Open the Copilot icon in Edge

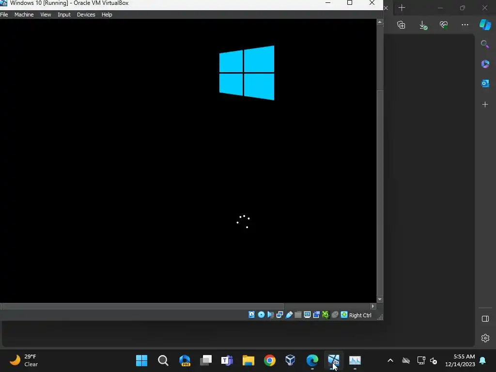click(x=485, y=25)
